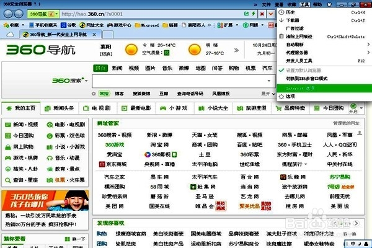This screenshot has width=372, height=248.
Task: Click the 360 search input field
Action: 184,81
